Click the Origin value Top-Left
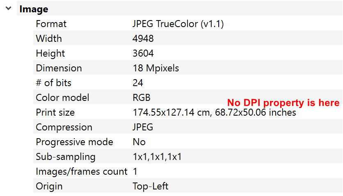 150,186
